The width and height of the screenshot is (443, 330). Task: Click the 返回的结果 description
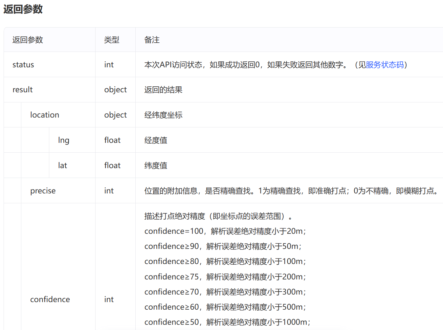[163, 90]
